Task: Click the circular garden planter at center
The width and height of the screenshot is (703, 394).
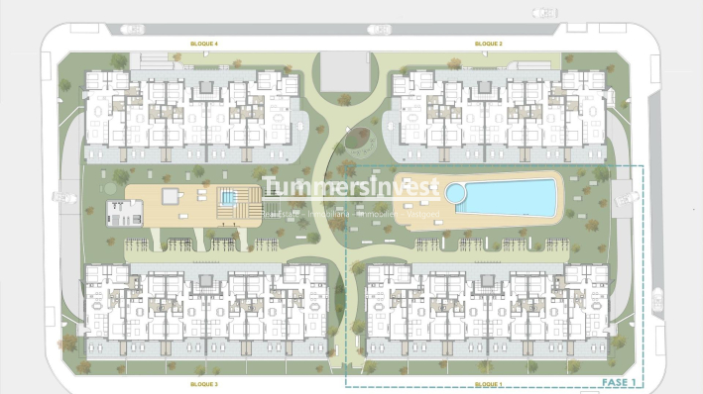Action: [x=361, y=142]
